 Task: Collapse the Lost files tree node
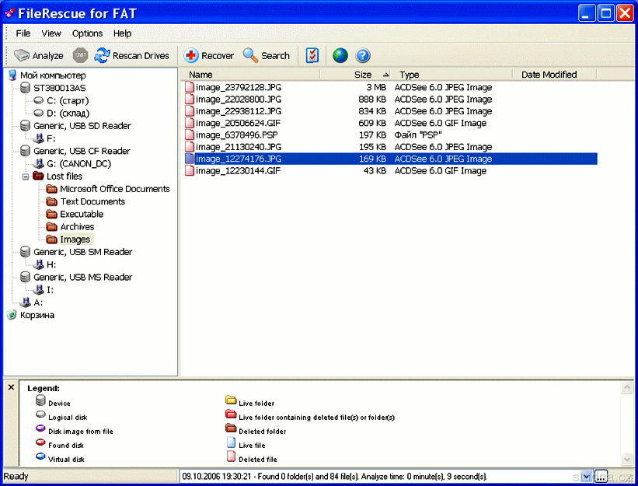point(26,177)
